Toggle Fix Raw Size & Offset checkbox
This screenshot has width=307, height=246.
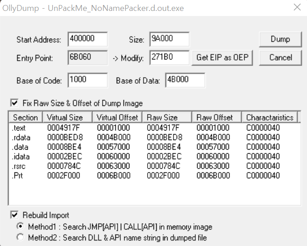pos(15,103)
